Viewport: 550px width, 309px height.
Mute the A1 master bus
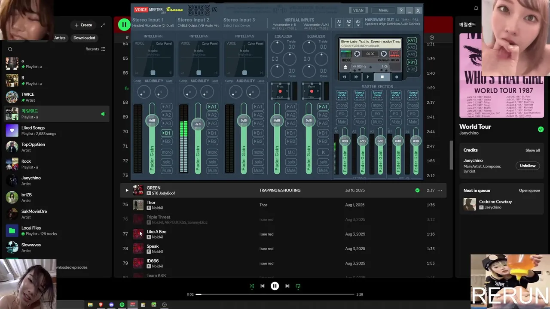[342, 122]
